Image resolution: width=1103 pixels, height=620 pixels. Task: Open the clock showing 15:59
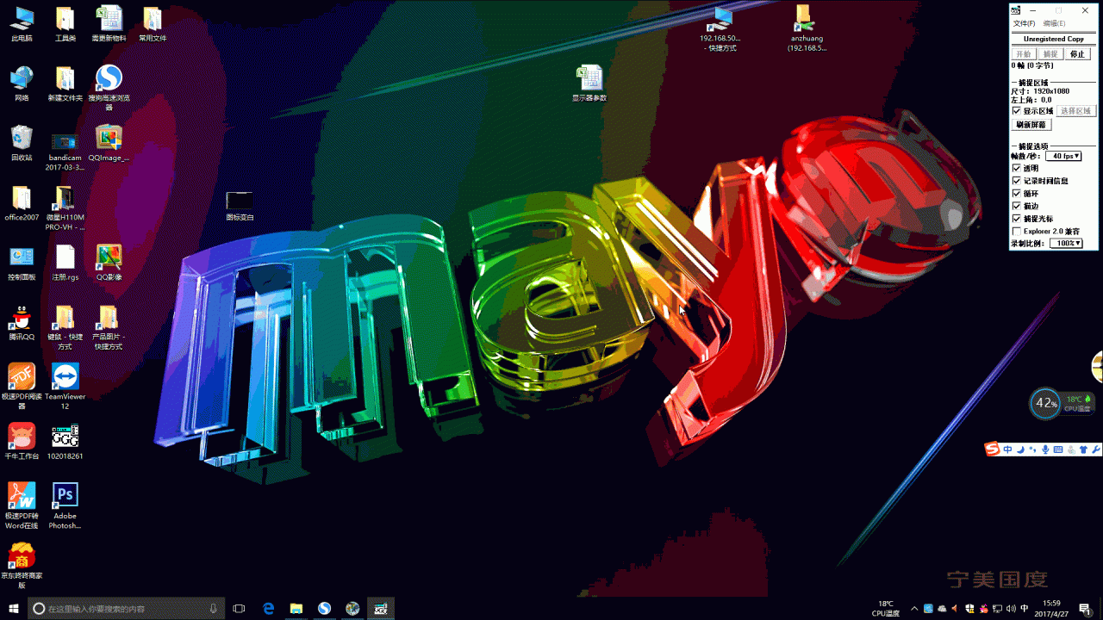[1051, 609]
